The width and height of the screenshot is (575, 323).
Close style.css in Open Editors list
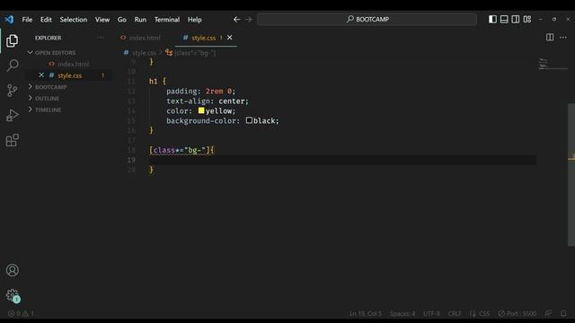[x=41, y=75]
